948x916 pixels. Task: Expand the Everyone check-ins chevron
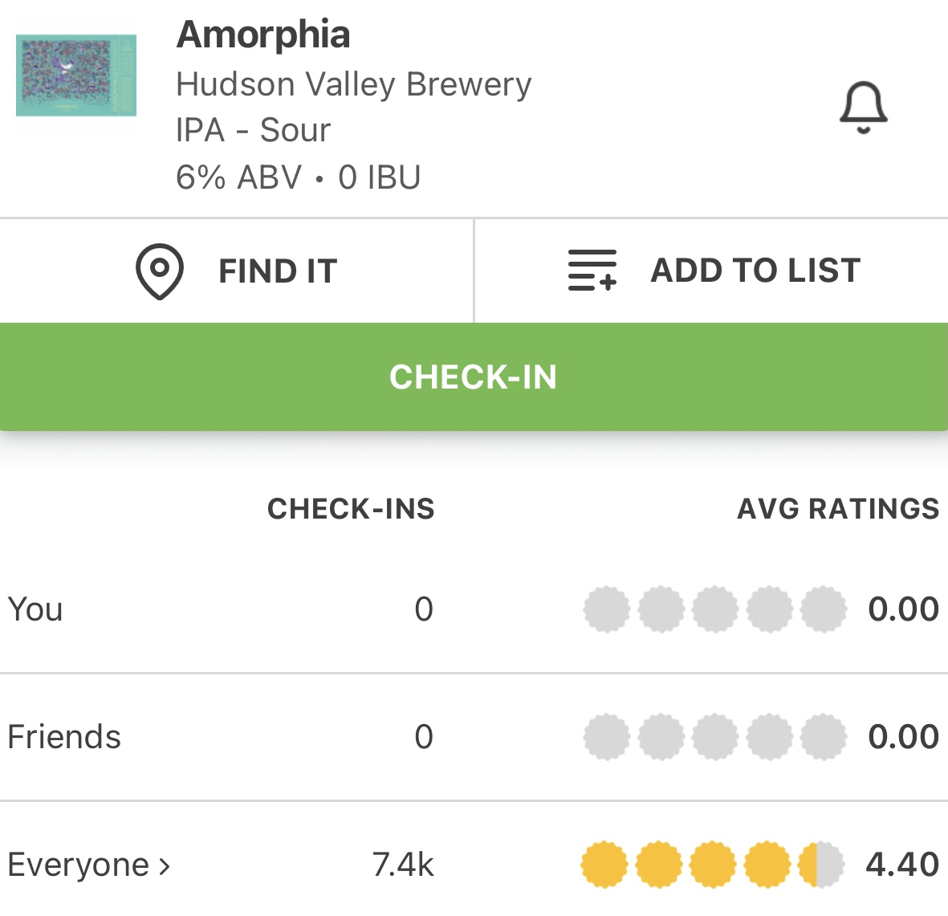coord(165,865)
